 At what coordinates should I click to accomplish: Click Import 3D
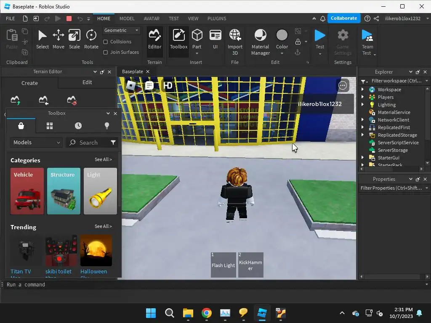(x=235, y=42)
